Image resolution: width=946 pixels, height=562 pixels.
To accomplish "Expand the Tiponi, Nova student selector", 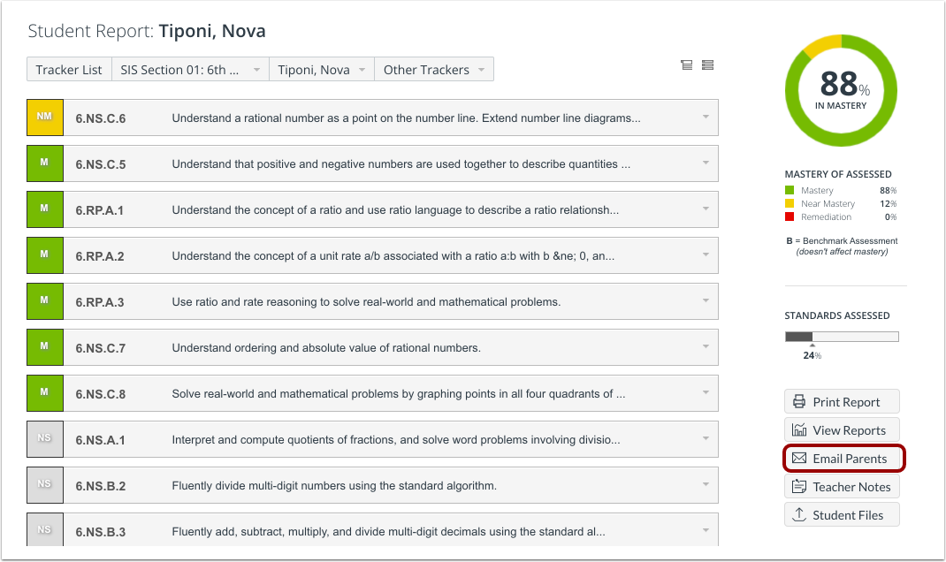I will point(321,69).
